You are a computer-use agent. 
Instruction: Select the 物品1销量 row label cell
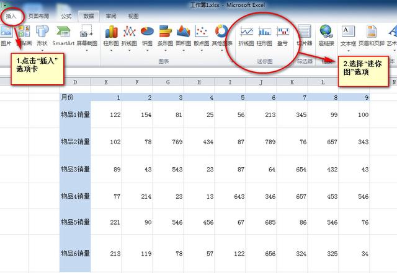coord(75,115)
